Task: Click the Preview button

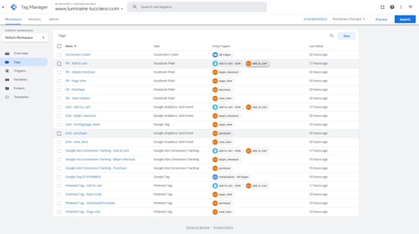Action: coord(381,19)
